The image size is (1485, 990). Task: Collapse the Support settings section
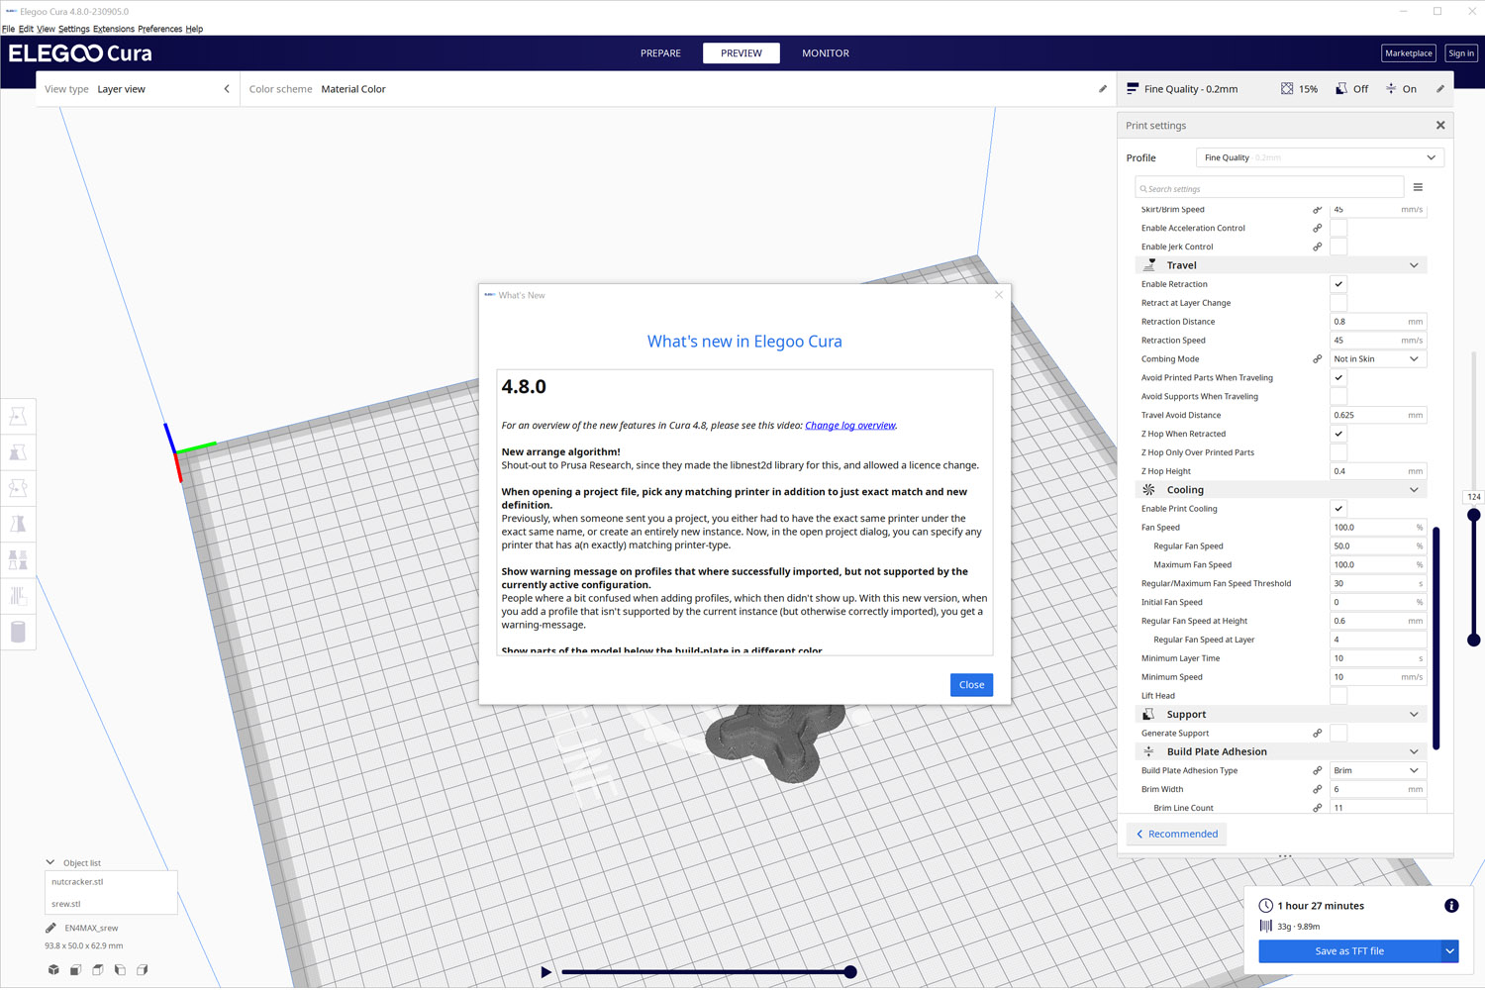(x=1281, y=715)
